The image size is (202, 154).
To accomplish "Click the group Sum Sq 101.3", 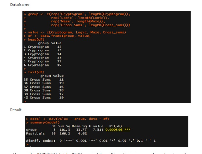I will (65, 130).
